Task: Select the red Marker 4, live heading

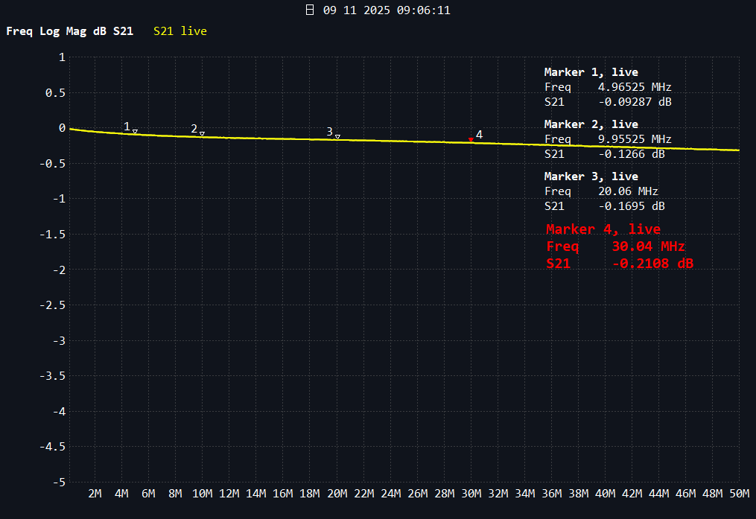Action: pos(603,229)
